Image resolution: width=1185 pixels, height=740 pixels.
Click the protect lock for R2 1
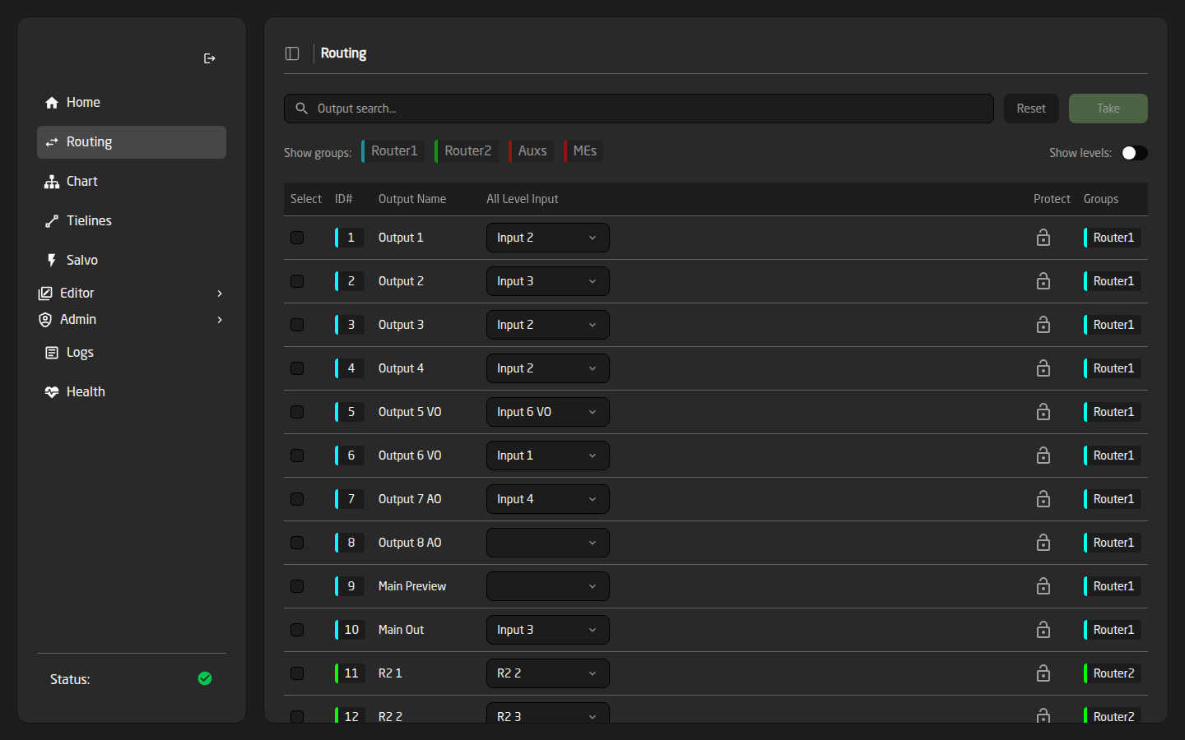[1043, 673]
